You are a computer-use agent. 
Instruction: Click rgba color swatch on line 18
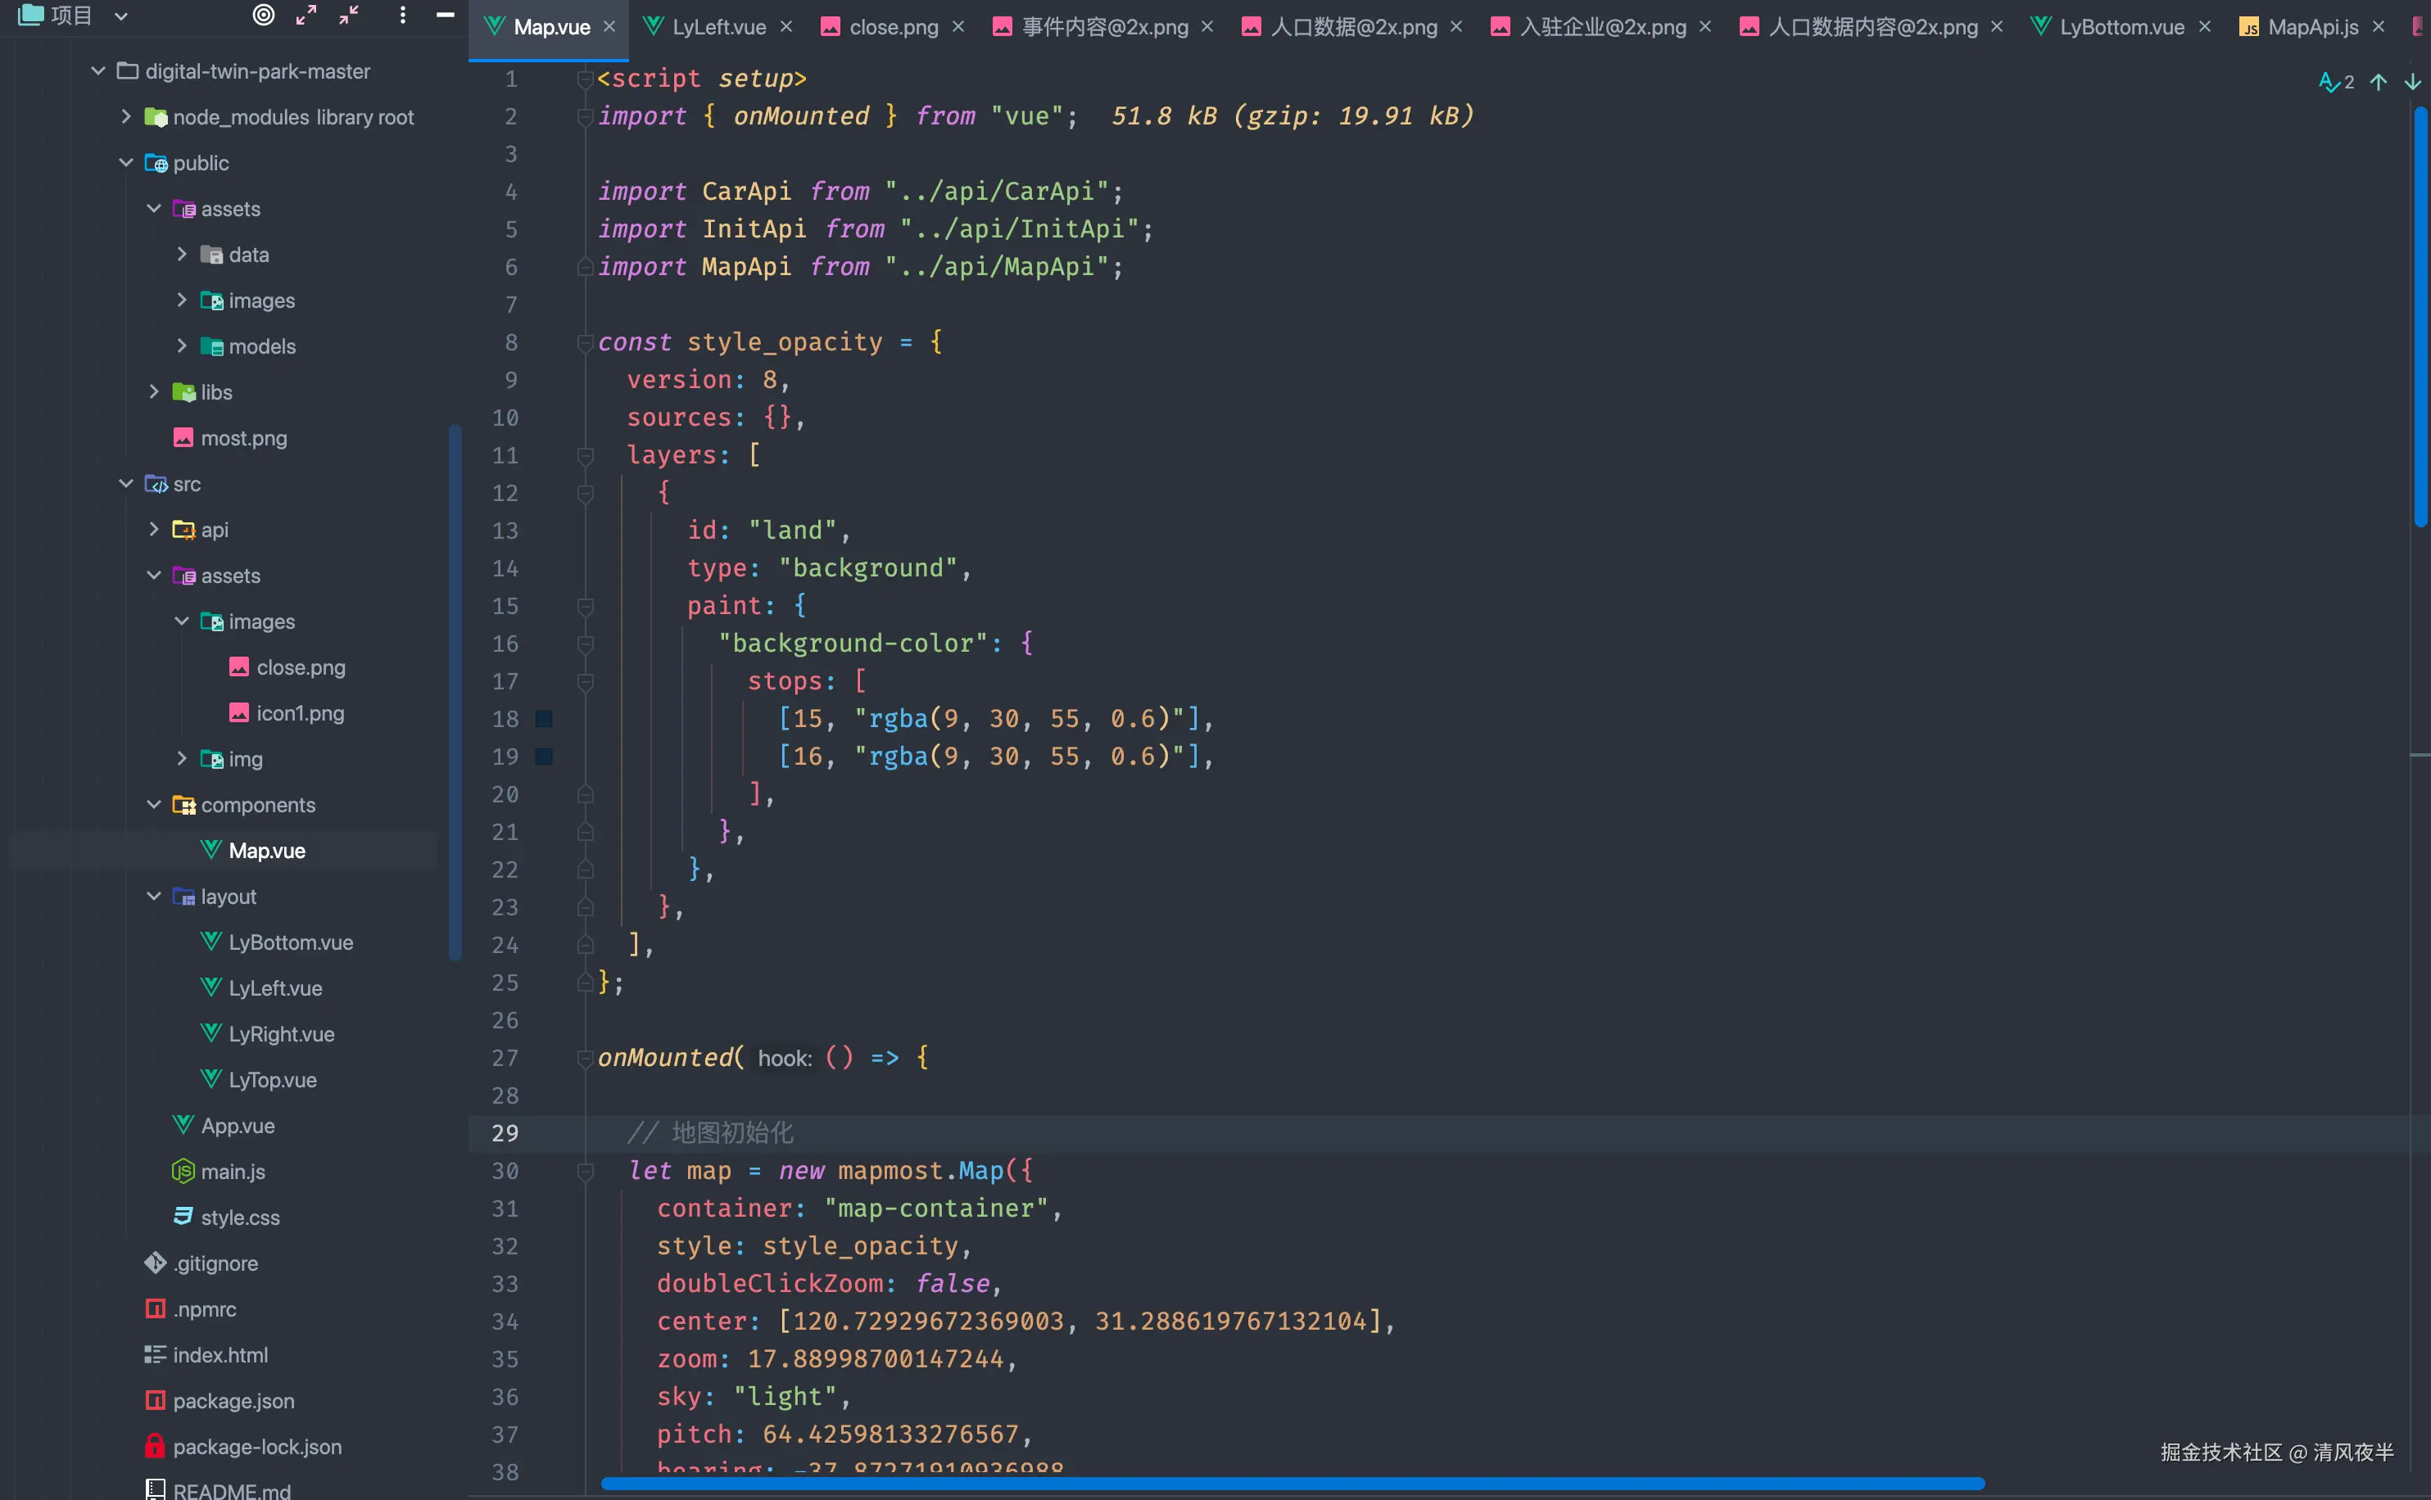(x=544, y=718)
